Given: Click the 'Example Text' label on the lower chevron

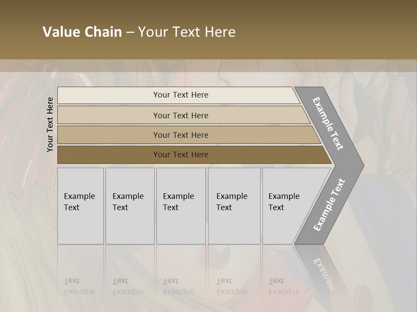Looking at the screenshot, I should click(x=329, y=205).
